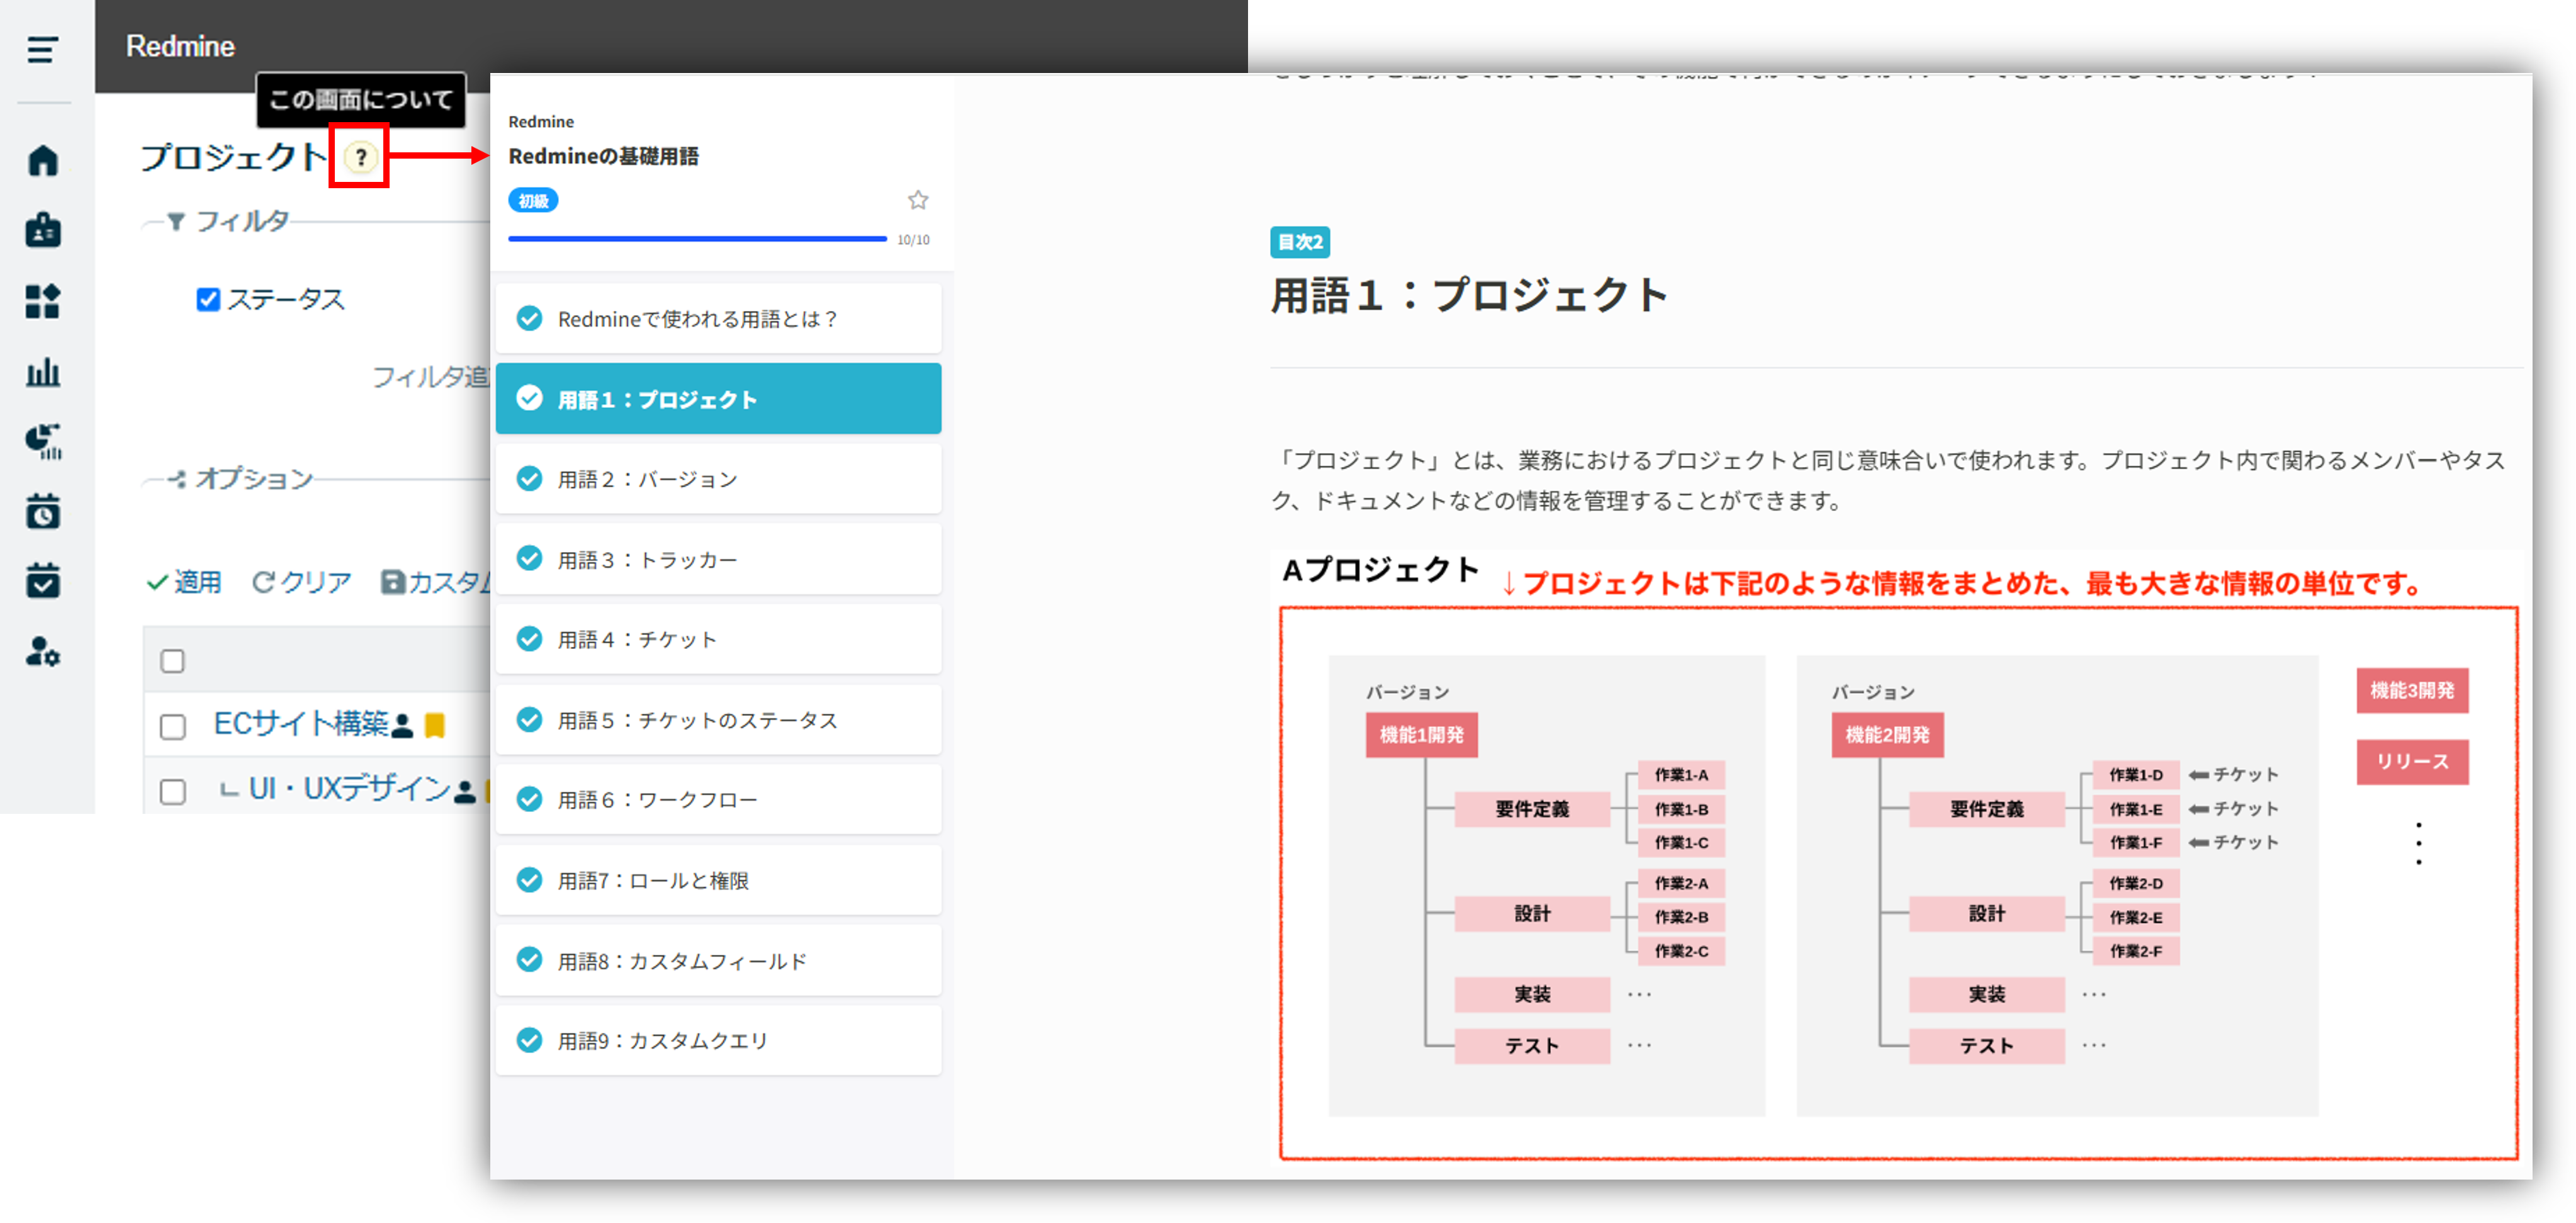Open the dashboard widgets sidebar icon

tap(43, 301)
